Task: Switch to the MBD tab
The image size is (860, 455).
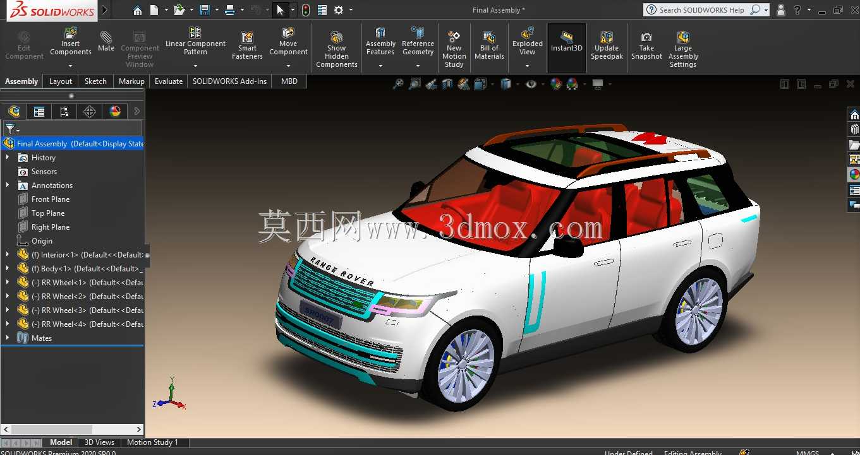Action: (x=289, y=81)
